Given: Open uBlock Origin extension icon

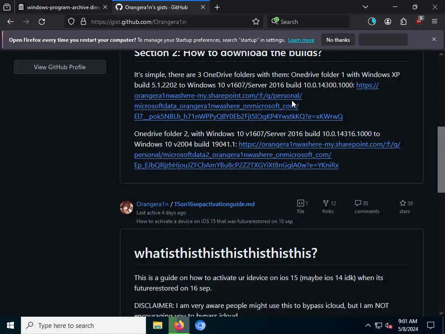Looking at the screenshot, I should pos(419,21).
